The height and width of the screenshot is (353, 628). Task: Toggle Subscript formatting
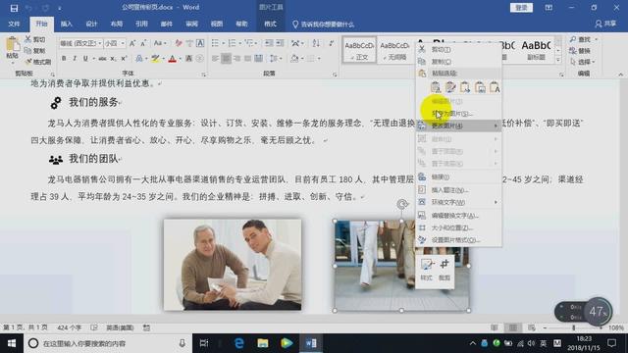click(114, 59)
